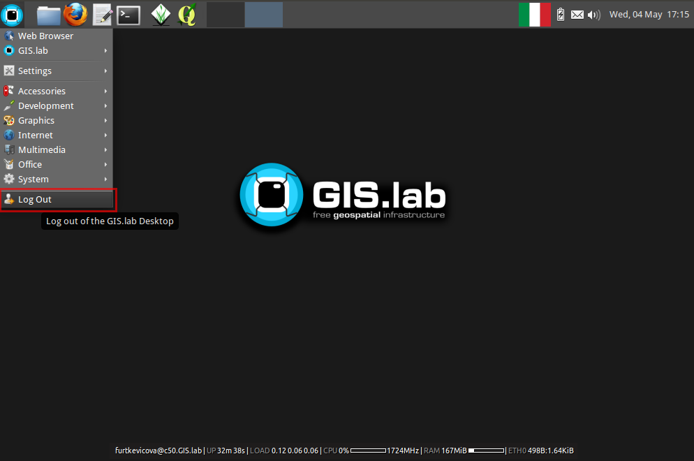The image size is (694, 461).
Task: Click the furtkevicova@c50.GIS.lab status text
Action: pos(158,451)
